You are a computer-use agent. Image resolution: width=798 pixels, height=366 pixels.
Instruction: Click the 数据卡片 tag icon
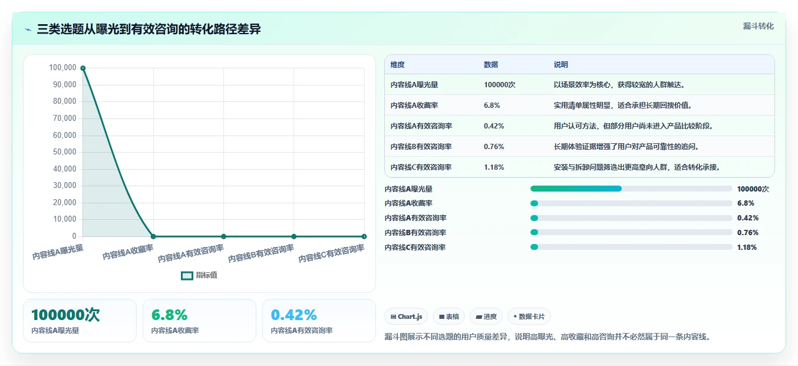[515, 316]
